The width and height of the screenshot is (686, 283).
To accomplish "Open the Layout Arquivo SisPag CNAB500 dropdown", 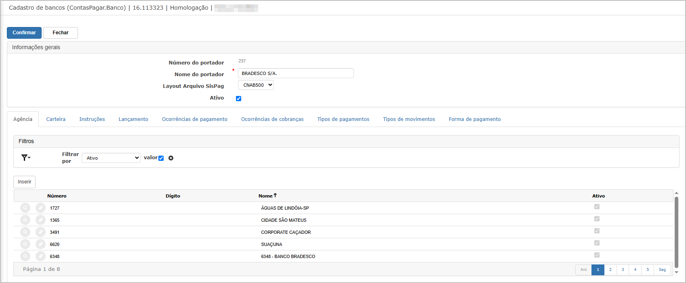I will point(256,85).
